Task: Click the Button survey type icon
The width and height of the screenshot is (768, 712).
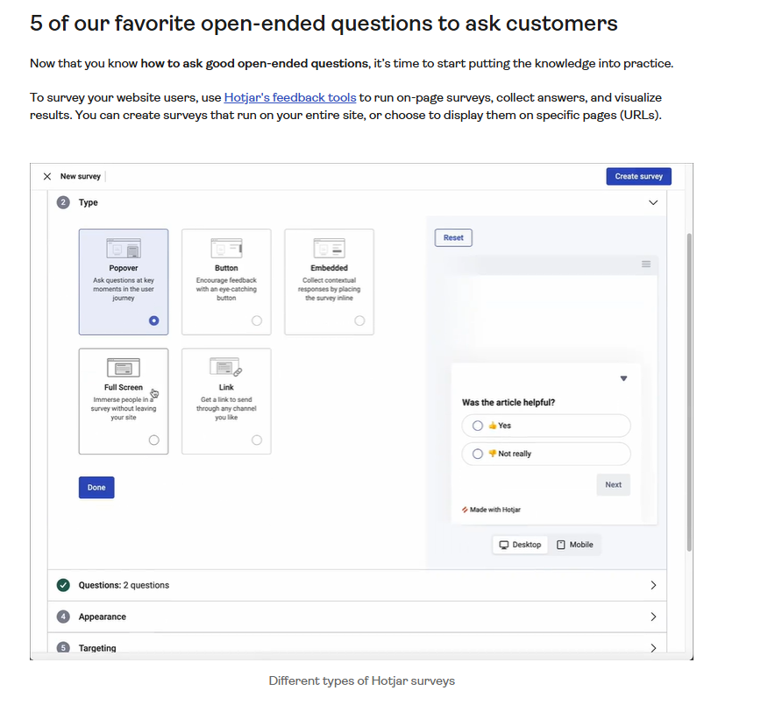Action: 226,248
